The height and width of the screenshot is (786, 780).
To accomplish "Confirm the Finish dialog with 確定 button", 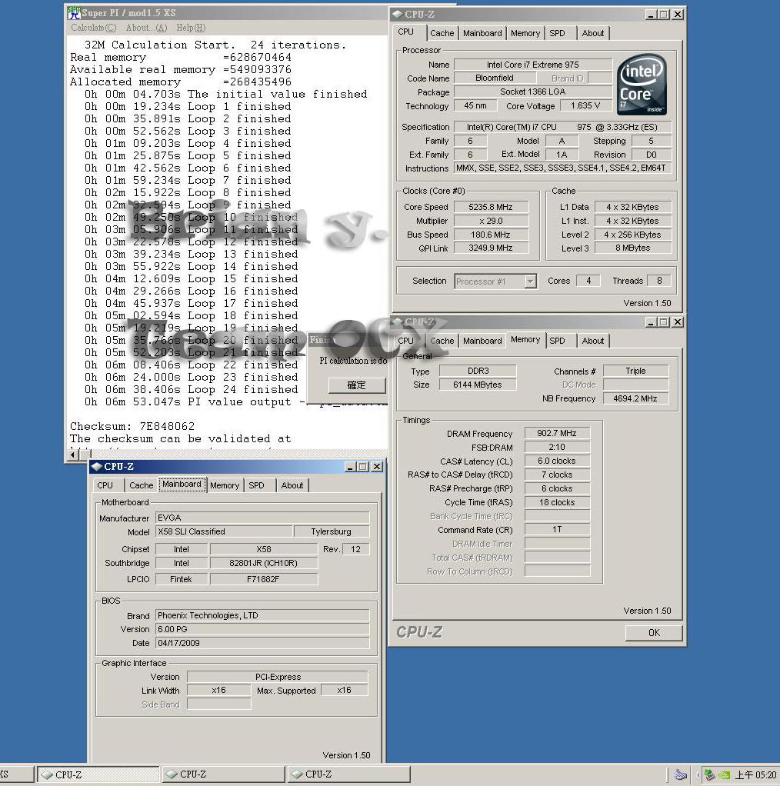I will [x=356, y=385].
